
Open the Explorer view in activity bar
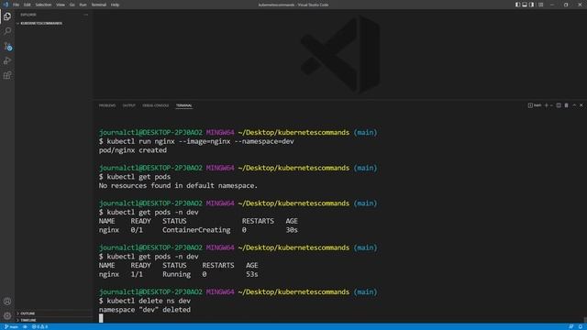pyautogui.click(x=7, y=16)
